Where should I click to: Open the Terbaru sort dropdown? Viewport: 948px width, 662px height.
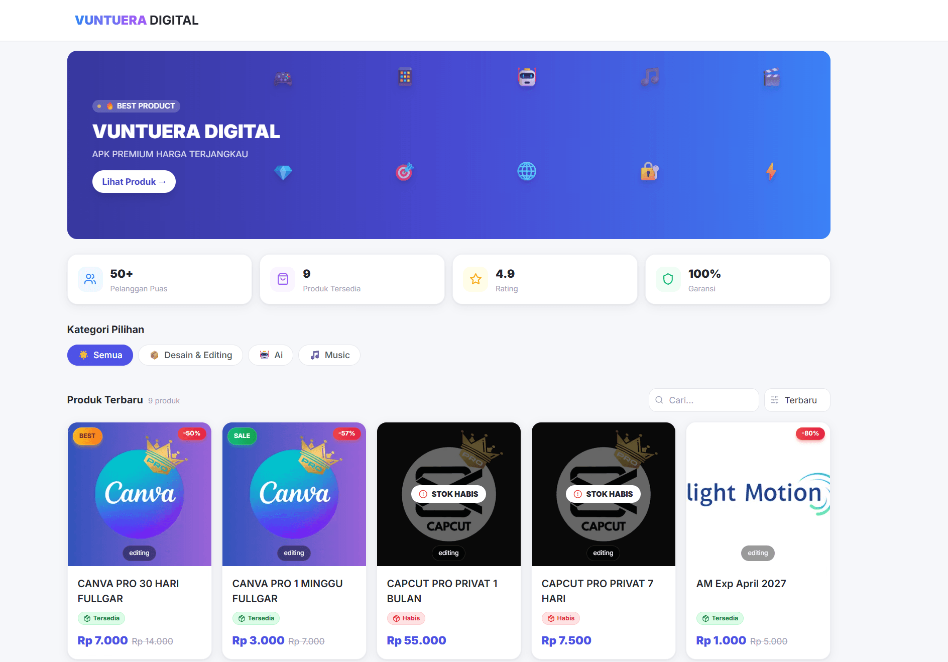point(797,400)
